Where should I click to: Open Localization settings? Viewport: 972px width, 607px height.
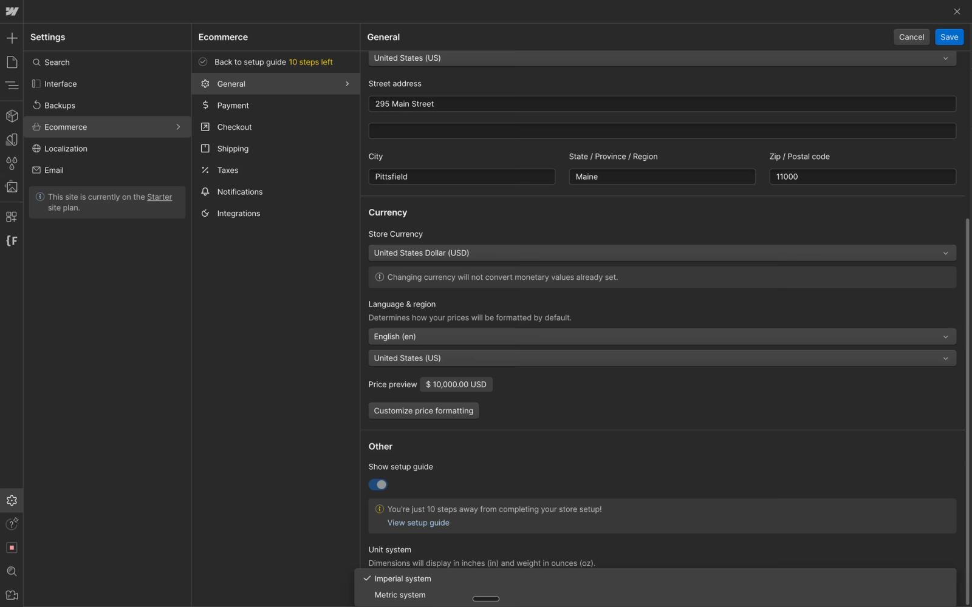point(108,149)
